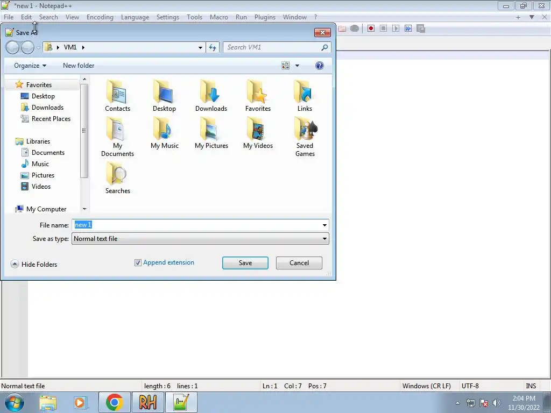Click New folder
This screenshot has height=413, width=551.
pos(79,66)
